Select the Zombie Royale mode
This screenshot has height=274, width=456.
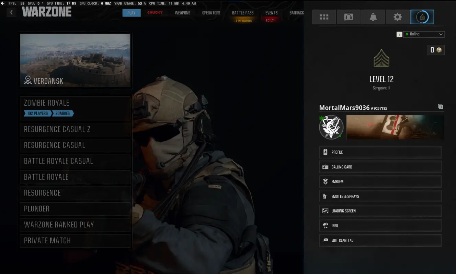[x=75, y=108]
